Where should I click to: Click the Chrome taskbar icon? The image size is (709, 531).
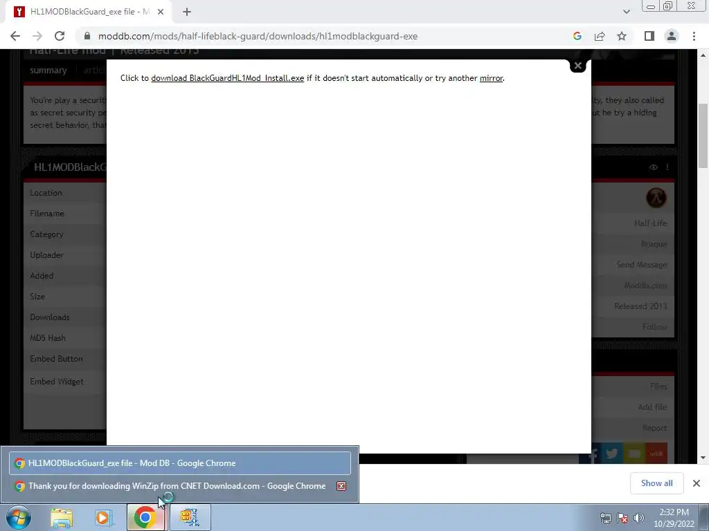tap(145, 517)
